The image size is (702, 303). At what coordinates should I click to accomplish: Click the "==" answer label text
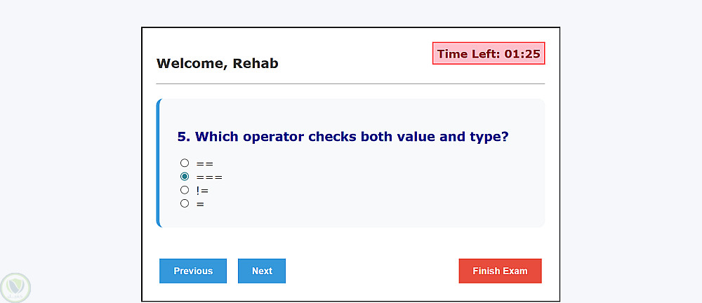click(x=205, y=163)
